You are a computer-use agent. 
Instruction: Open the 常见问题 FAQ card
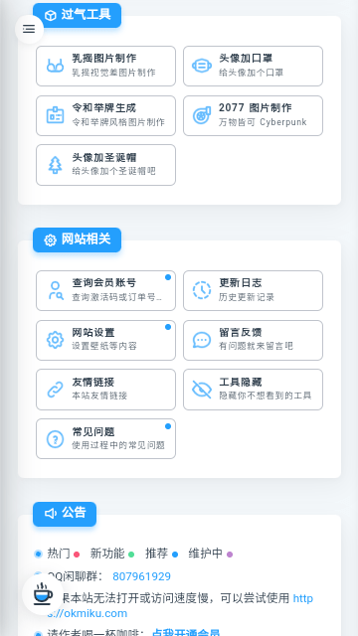point(106,439)
